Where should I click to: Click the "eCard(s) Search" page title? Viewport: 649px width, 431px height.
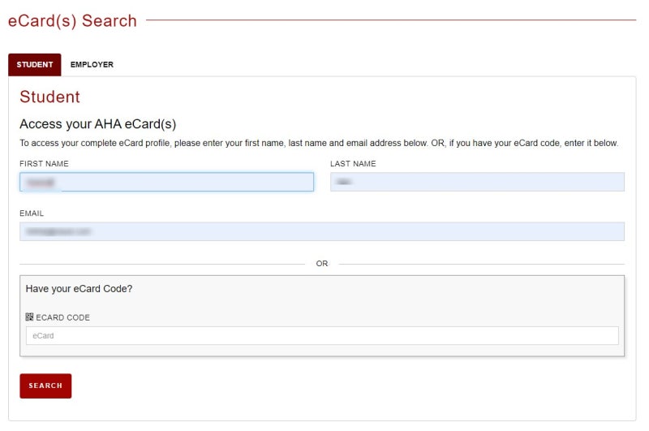click(72, 21)
